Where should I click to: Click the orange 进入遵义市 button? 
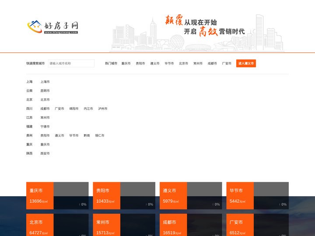coord(246,63)
